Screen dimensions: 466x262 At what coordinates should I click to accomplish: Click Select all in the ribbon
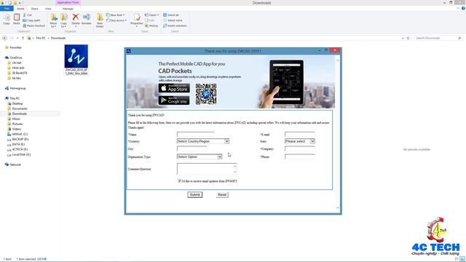171,15
